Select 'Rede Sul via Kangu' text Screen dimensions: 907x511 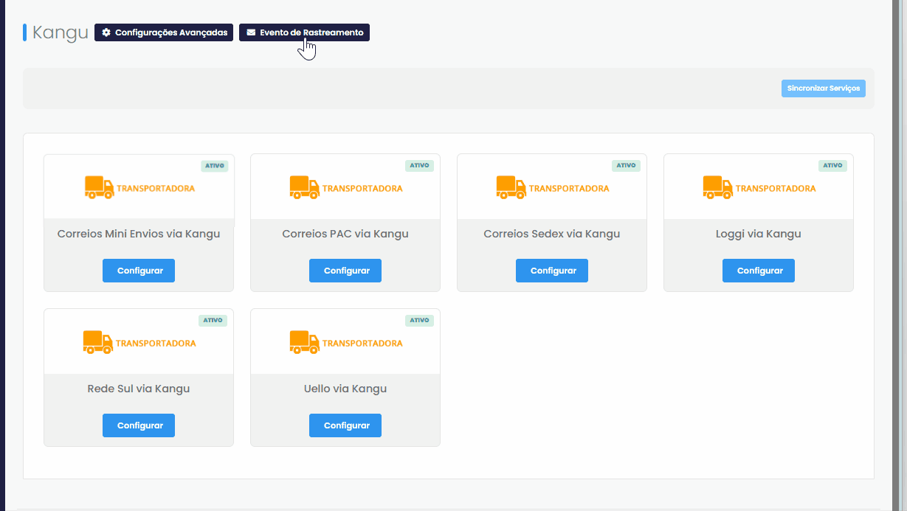coord(139,389)
